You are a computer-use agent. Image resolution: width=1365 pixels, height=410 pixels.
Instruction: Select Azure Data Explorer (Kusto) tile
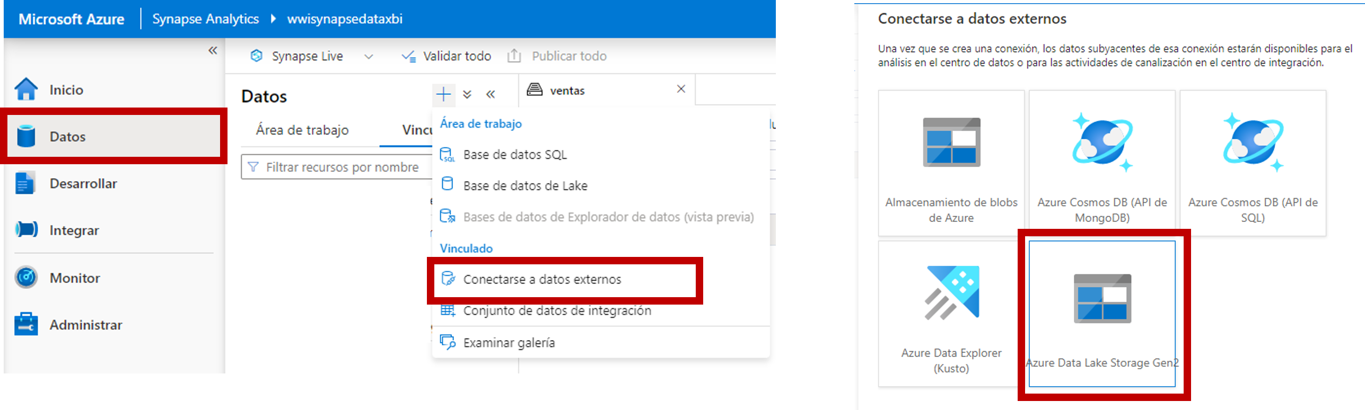click(951, 314)
